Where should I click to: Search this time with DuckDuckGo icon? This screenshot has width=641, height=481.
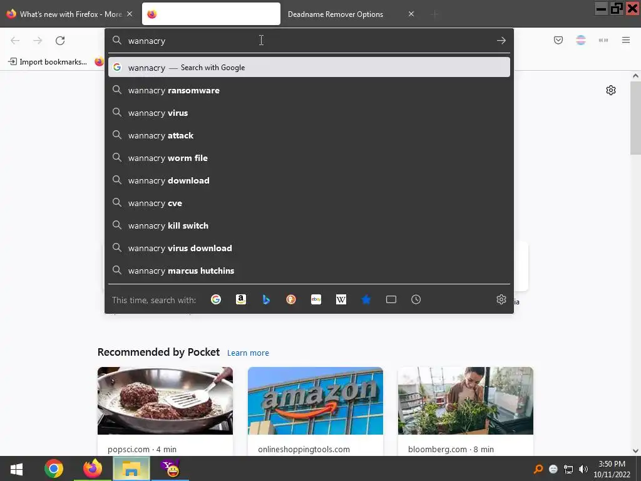point(290,299)
